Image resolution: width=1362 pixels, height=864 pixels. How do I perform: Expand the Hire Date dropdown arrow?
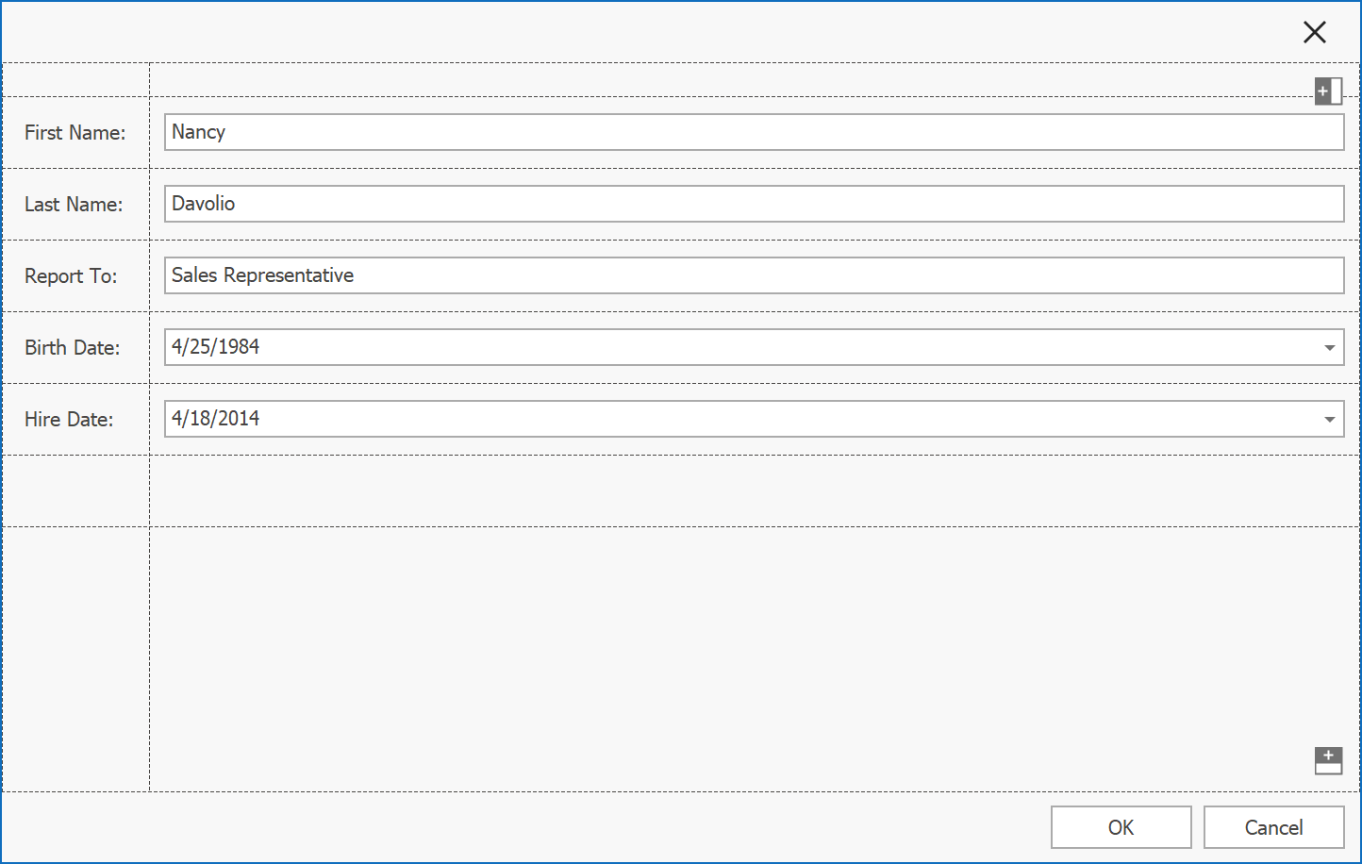coord(1329,420)
